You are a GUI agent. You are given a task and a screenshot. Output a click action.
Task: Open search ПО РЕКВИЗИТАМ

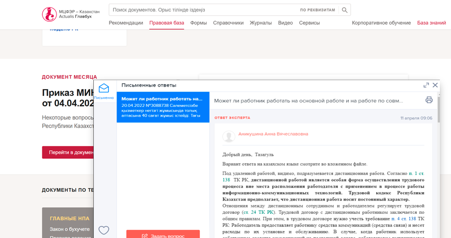317,10
